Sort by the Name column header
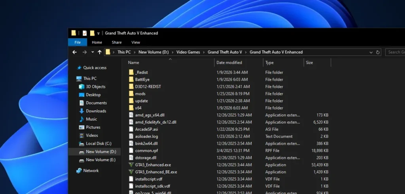 [x=134, y=62]
